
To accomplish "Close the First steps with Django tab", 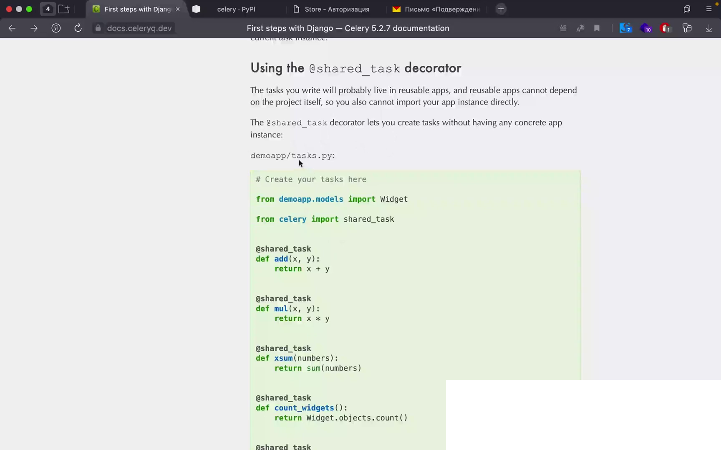I will pos(178,9).
